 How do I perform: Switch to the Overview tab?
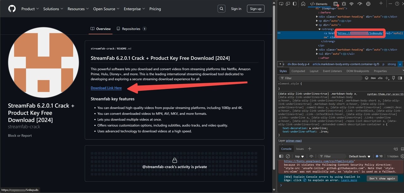(100, 29)
